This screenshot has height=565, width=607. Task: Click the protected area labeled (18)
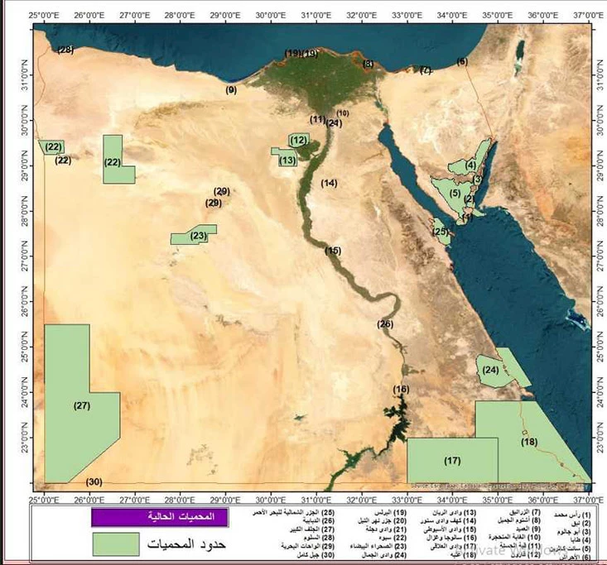(529, 442)
